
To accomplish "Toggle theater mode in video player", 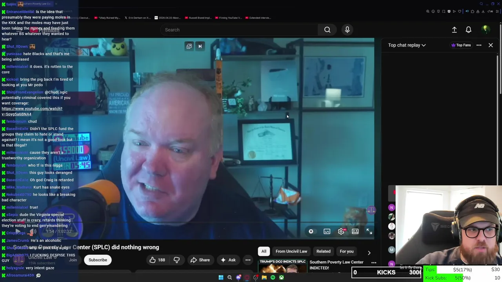I will [x=355, y=231].
